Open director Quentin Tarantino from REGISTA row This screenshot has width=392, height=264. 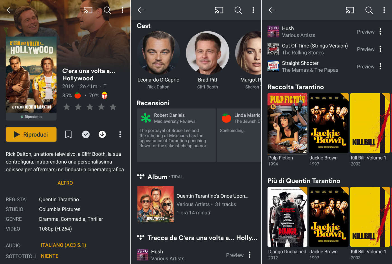point(59,199)
